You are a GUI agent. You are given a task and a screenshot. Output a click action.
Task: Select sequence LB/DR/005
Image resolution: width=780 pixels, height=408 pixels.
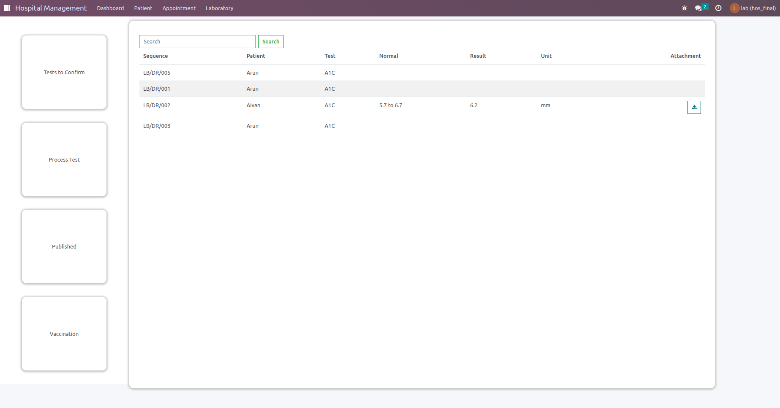(157, 73)
